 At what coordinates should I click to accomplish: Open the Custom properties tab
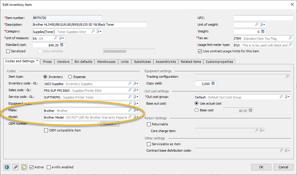point(219,62)
